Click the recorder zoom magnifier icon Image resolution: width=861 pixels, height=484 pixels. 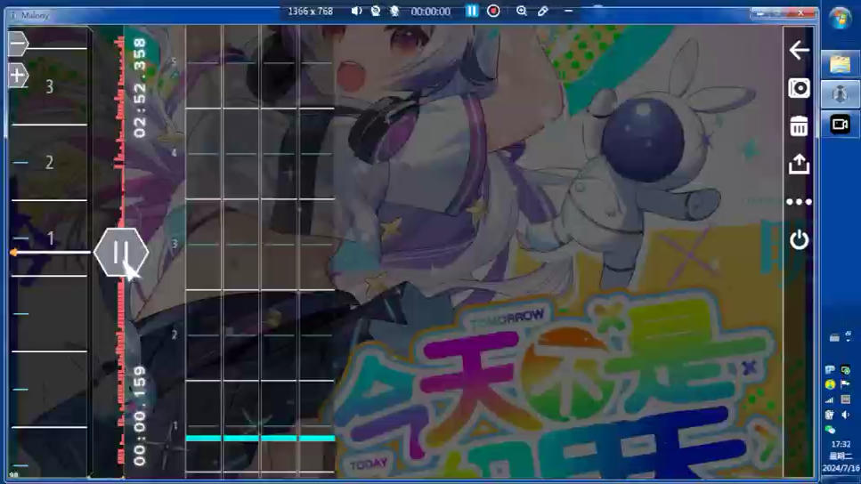pyautogui.click(x=522, y=11)
